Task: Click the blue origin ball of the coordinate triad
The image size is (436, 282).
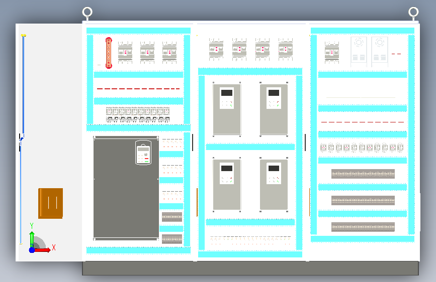Action: click(32, 250)
